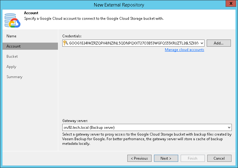
Task: Click the Finish button
Action: 192,158
